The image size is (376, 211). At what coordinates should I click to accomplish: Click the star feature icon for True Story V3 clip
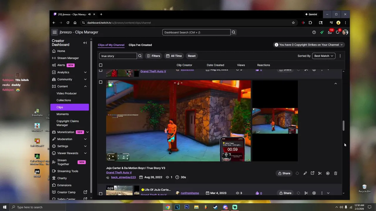328,173
